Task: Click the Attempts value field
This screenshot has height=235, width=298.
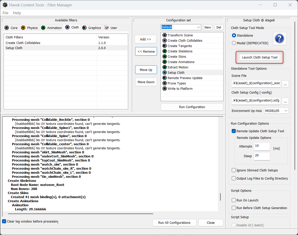Action: pos(262,146)
